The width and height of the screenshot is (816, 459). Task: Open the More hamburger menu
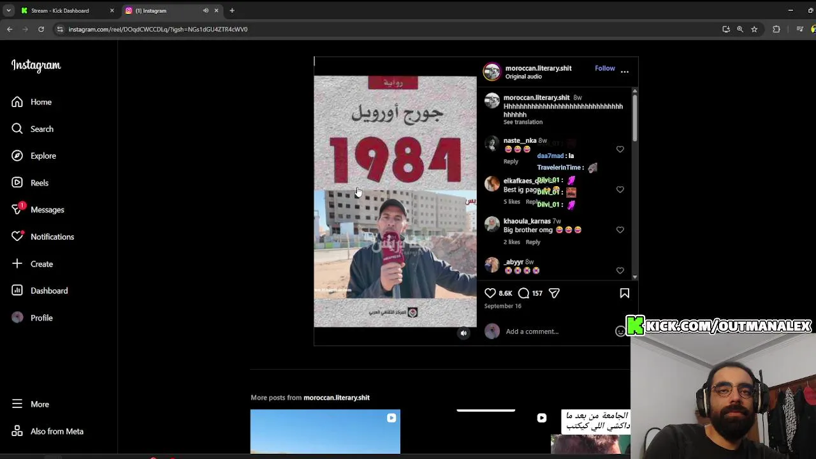[17, 404]
